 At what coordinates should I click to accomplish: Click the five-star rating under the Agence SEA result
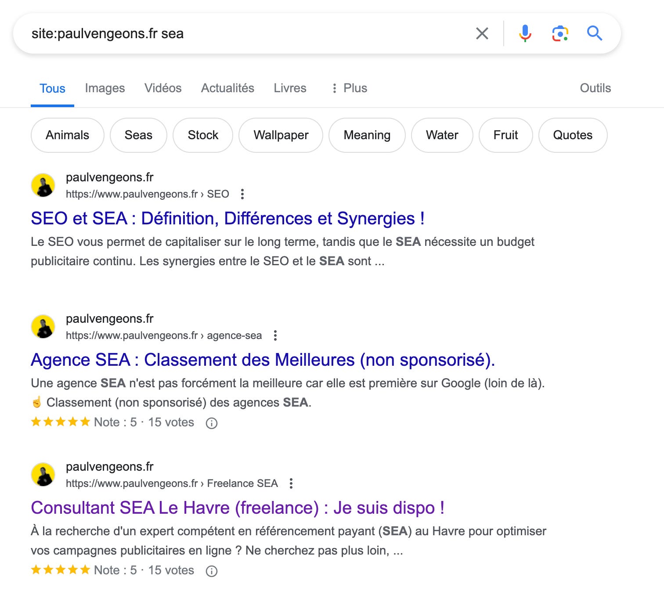click(x=60, y=422)
